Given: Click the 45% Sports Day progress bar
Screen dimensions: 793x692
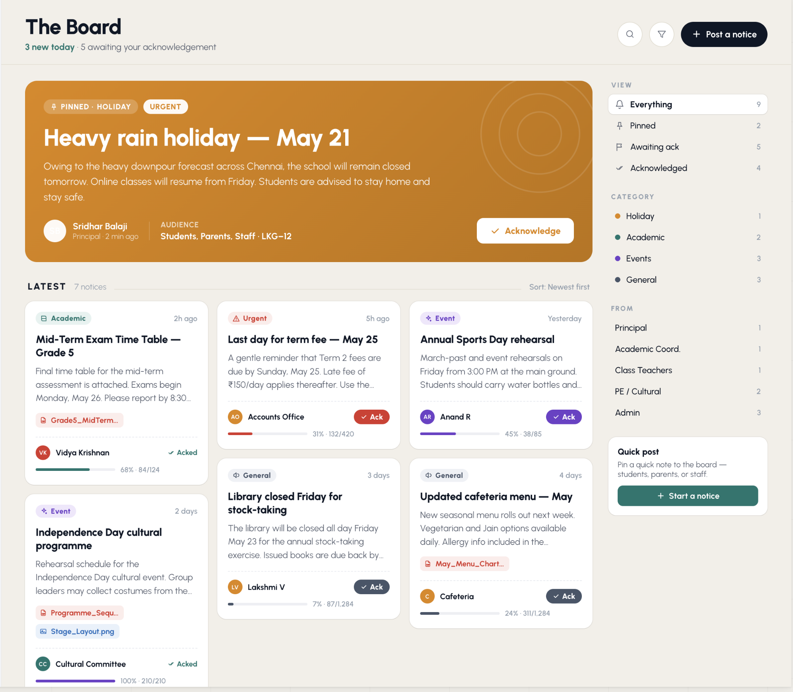Looking at the screenshot, I should (459, 434).
